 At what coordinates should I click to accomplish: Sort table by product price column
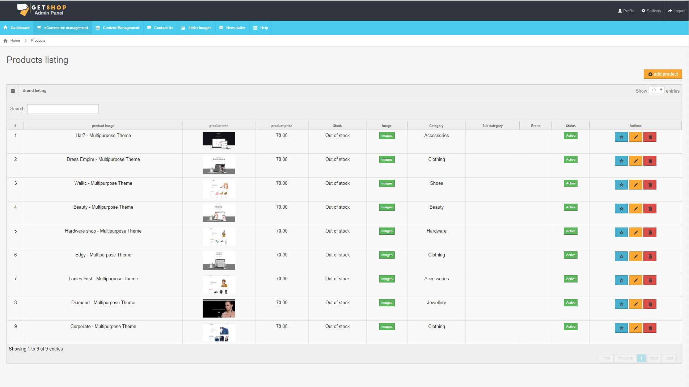[282, 126]
